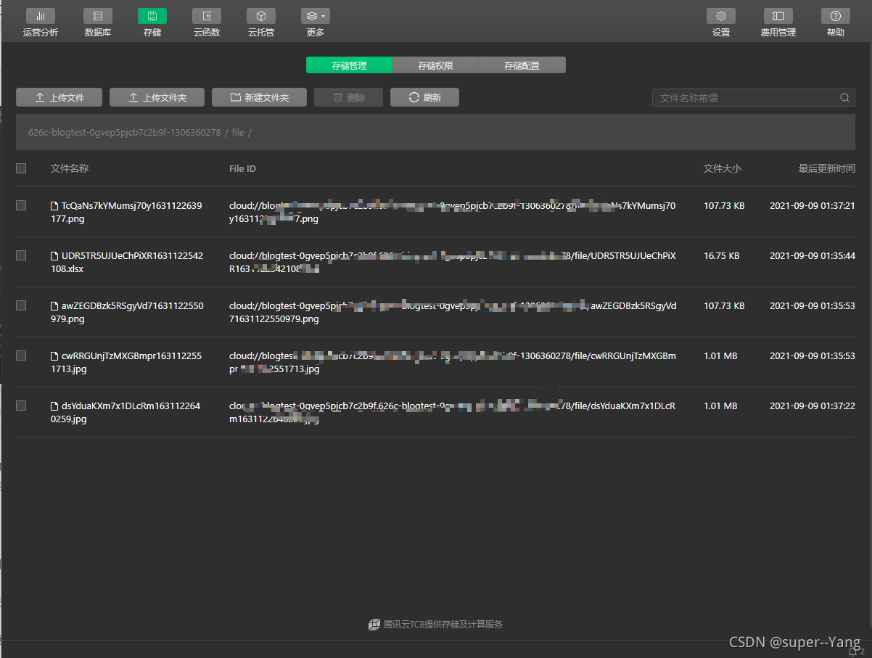The width and height of the screenshot is (872, 658).
Task: Open the 运营分析 analytics icon
Action: (40, 16)
